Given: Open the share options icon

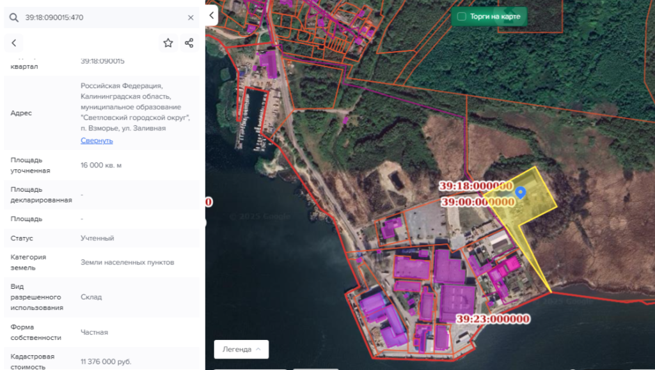Looking at the screenshot, I should [x=189, y=43].
